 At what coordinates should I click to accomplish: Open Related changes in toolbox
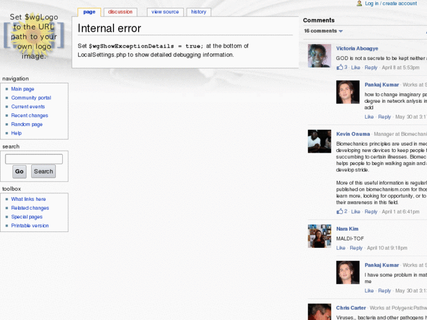30,208
